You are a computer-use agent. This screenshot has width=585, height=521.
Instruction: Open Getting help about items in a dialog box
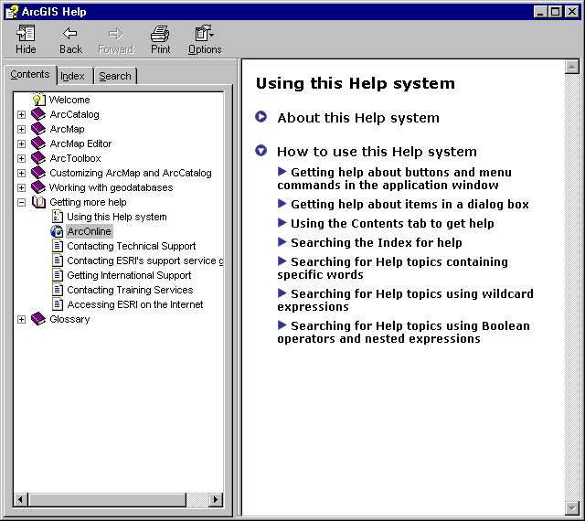[x=409, y=205]
